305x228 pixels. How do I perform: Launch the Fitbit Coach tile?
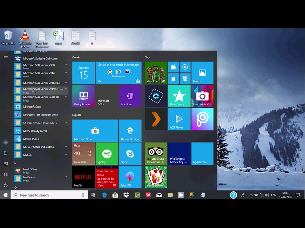coord(179,96)
